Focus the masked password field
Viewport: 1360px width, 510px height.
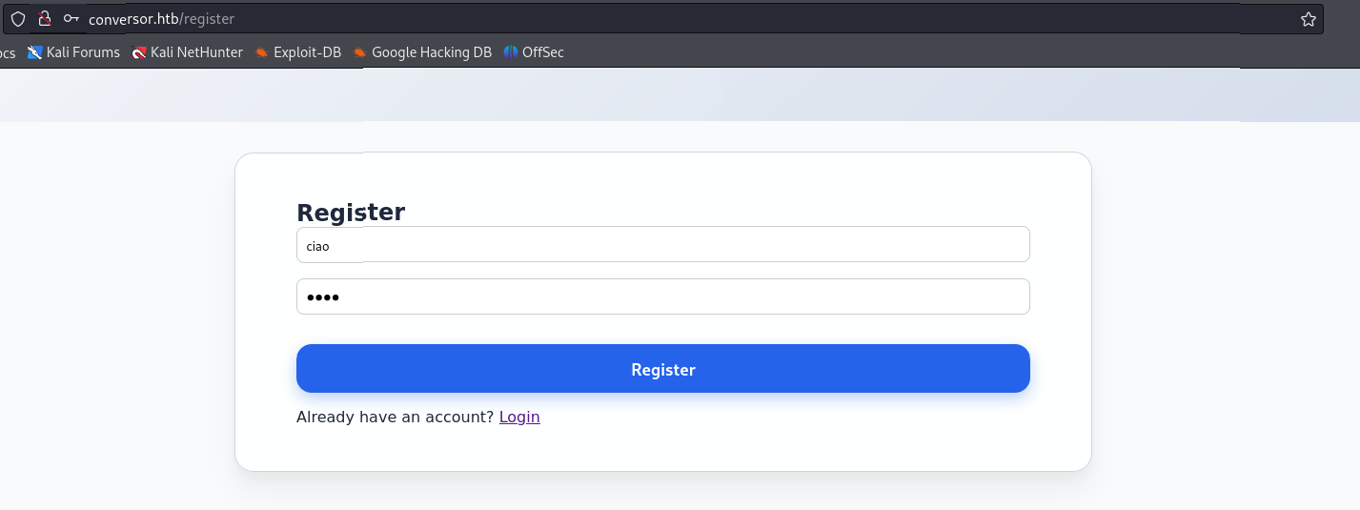(662, 296)
